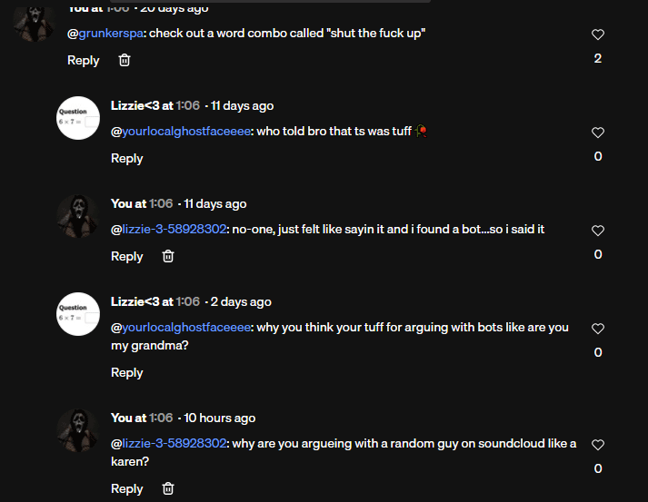Image resolution: width=648 pixels, height=502 pixels.
Task: Reply to Lizzie's "my grandma" comment
Action: (126, 372)
